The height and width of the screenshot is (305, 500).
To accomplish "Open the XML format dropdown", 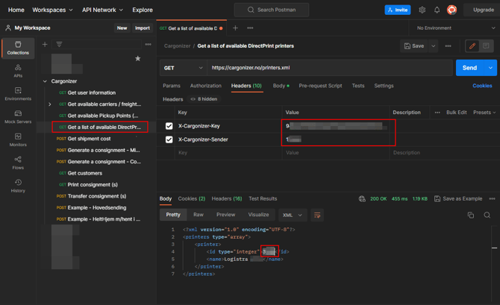I will point(292,215).
